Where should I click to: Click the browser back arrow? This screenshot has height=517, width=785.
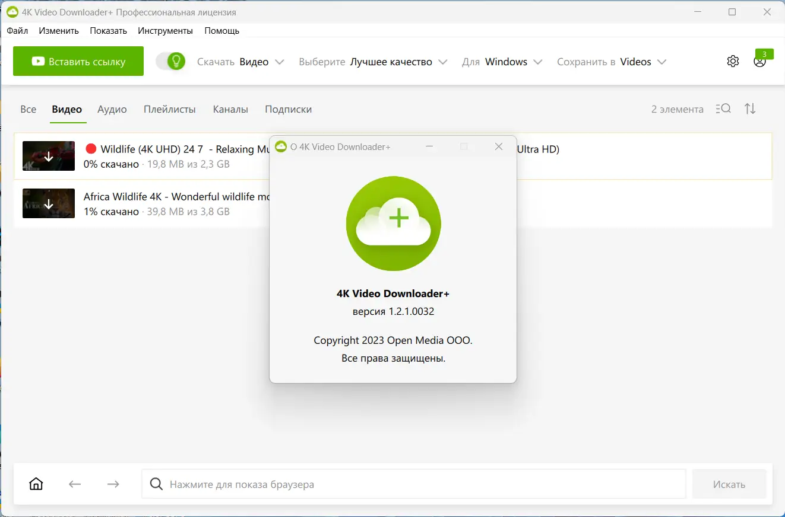click(75, 484)
